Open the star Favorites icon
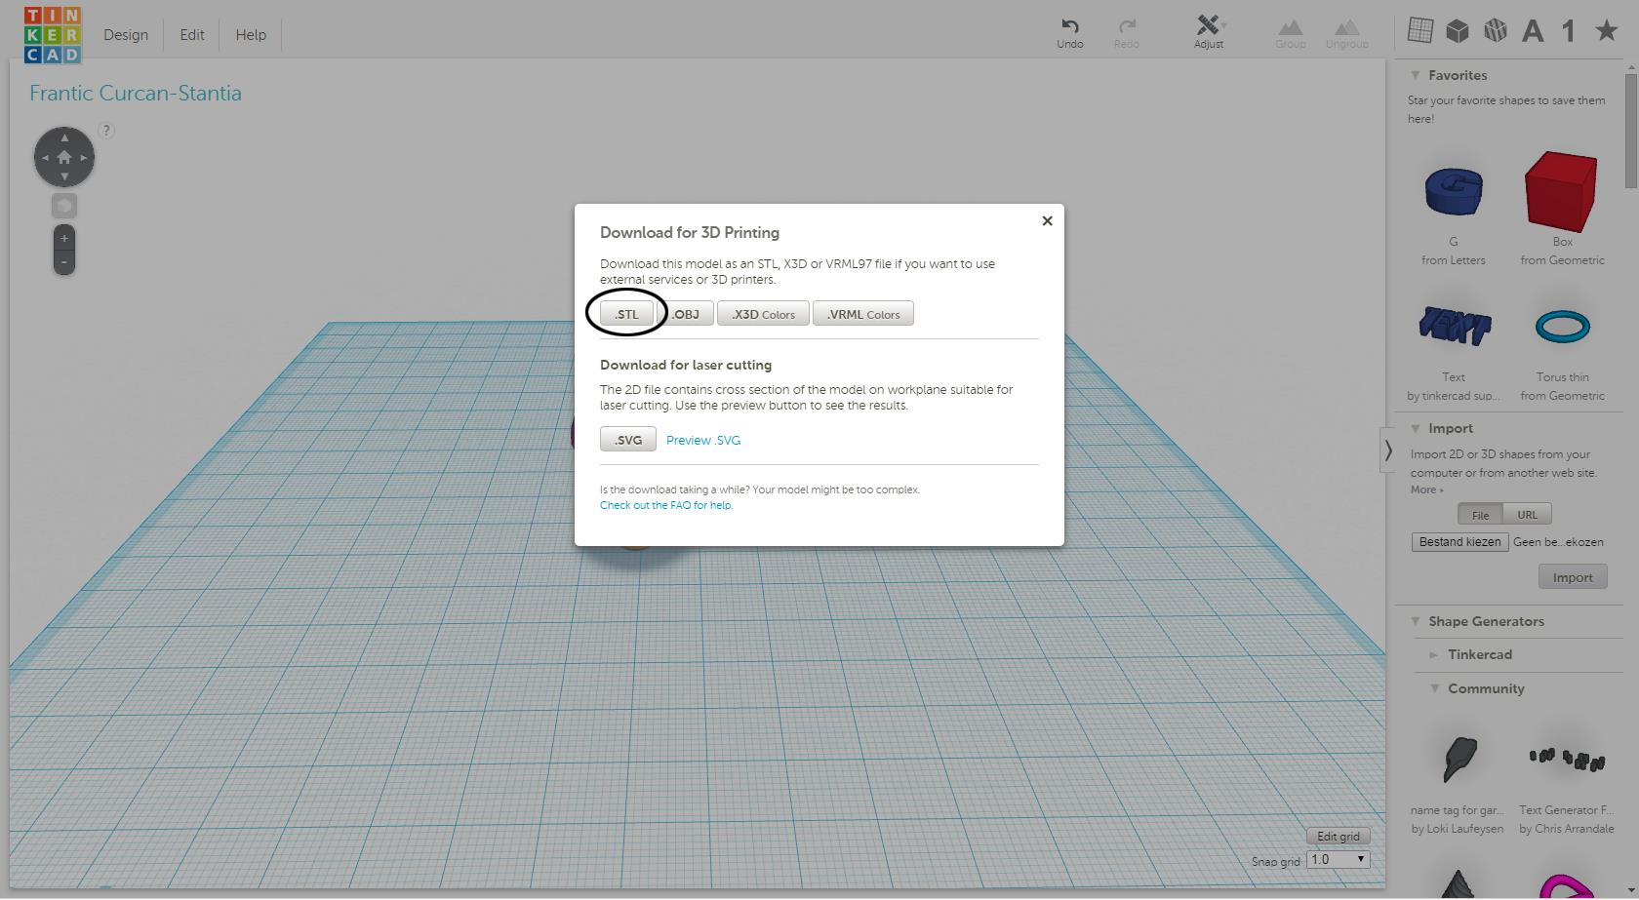 (1606, 31)
